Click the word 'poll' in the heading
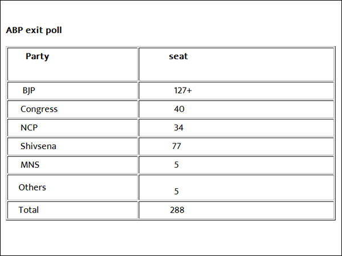 tap(53, 30)
